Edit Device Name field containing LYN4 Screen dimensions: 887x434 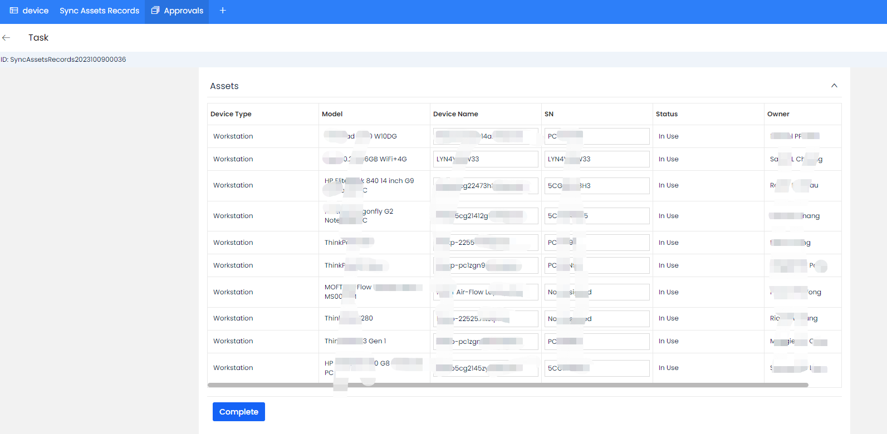(x=486, y=159)
